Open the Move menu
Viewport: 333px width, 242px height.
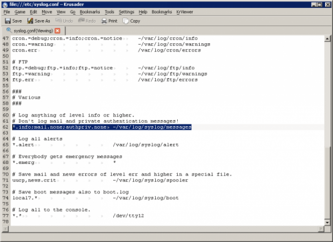pos(47,12)
